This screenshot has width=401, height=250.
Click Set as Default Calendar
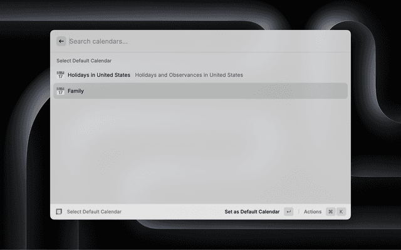pyautogui.click(x=252, y=212)
